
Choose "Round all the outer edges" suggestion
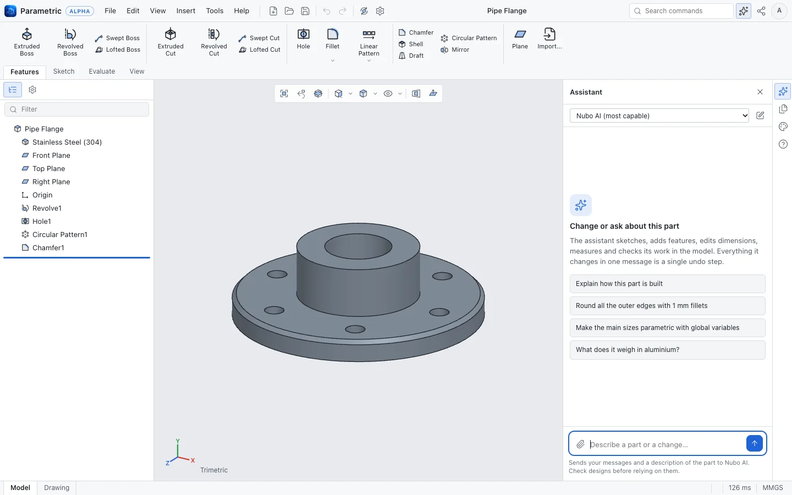(x=668, y=306)
